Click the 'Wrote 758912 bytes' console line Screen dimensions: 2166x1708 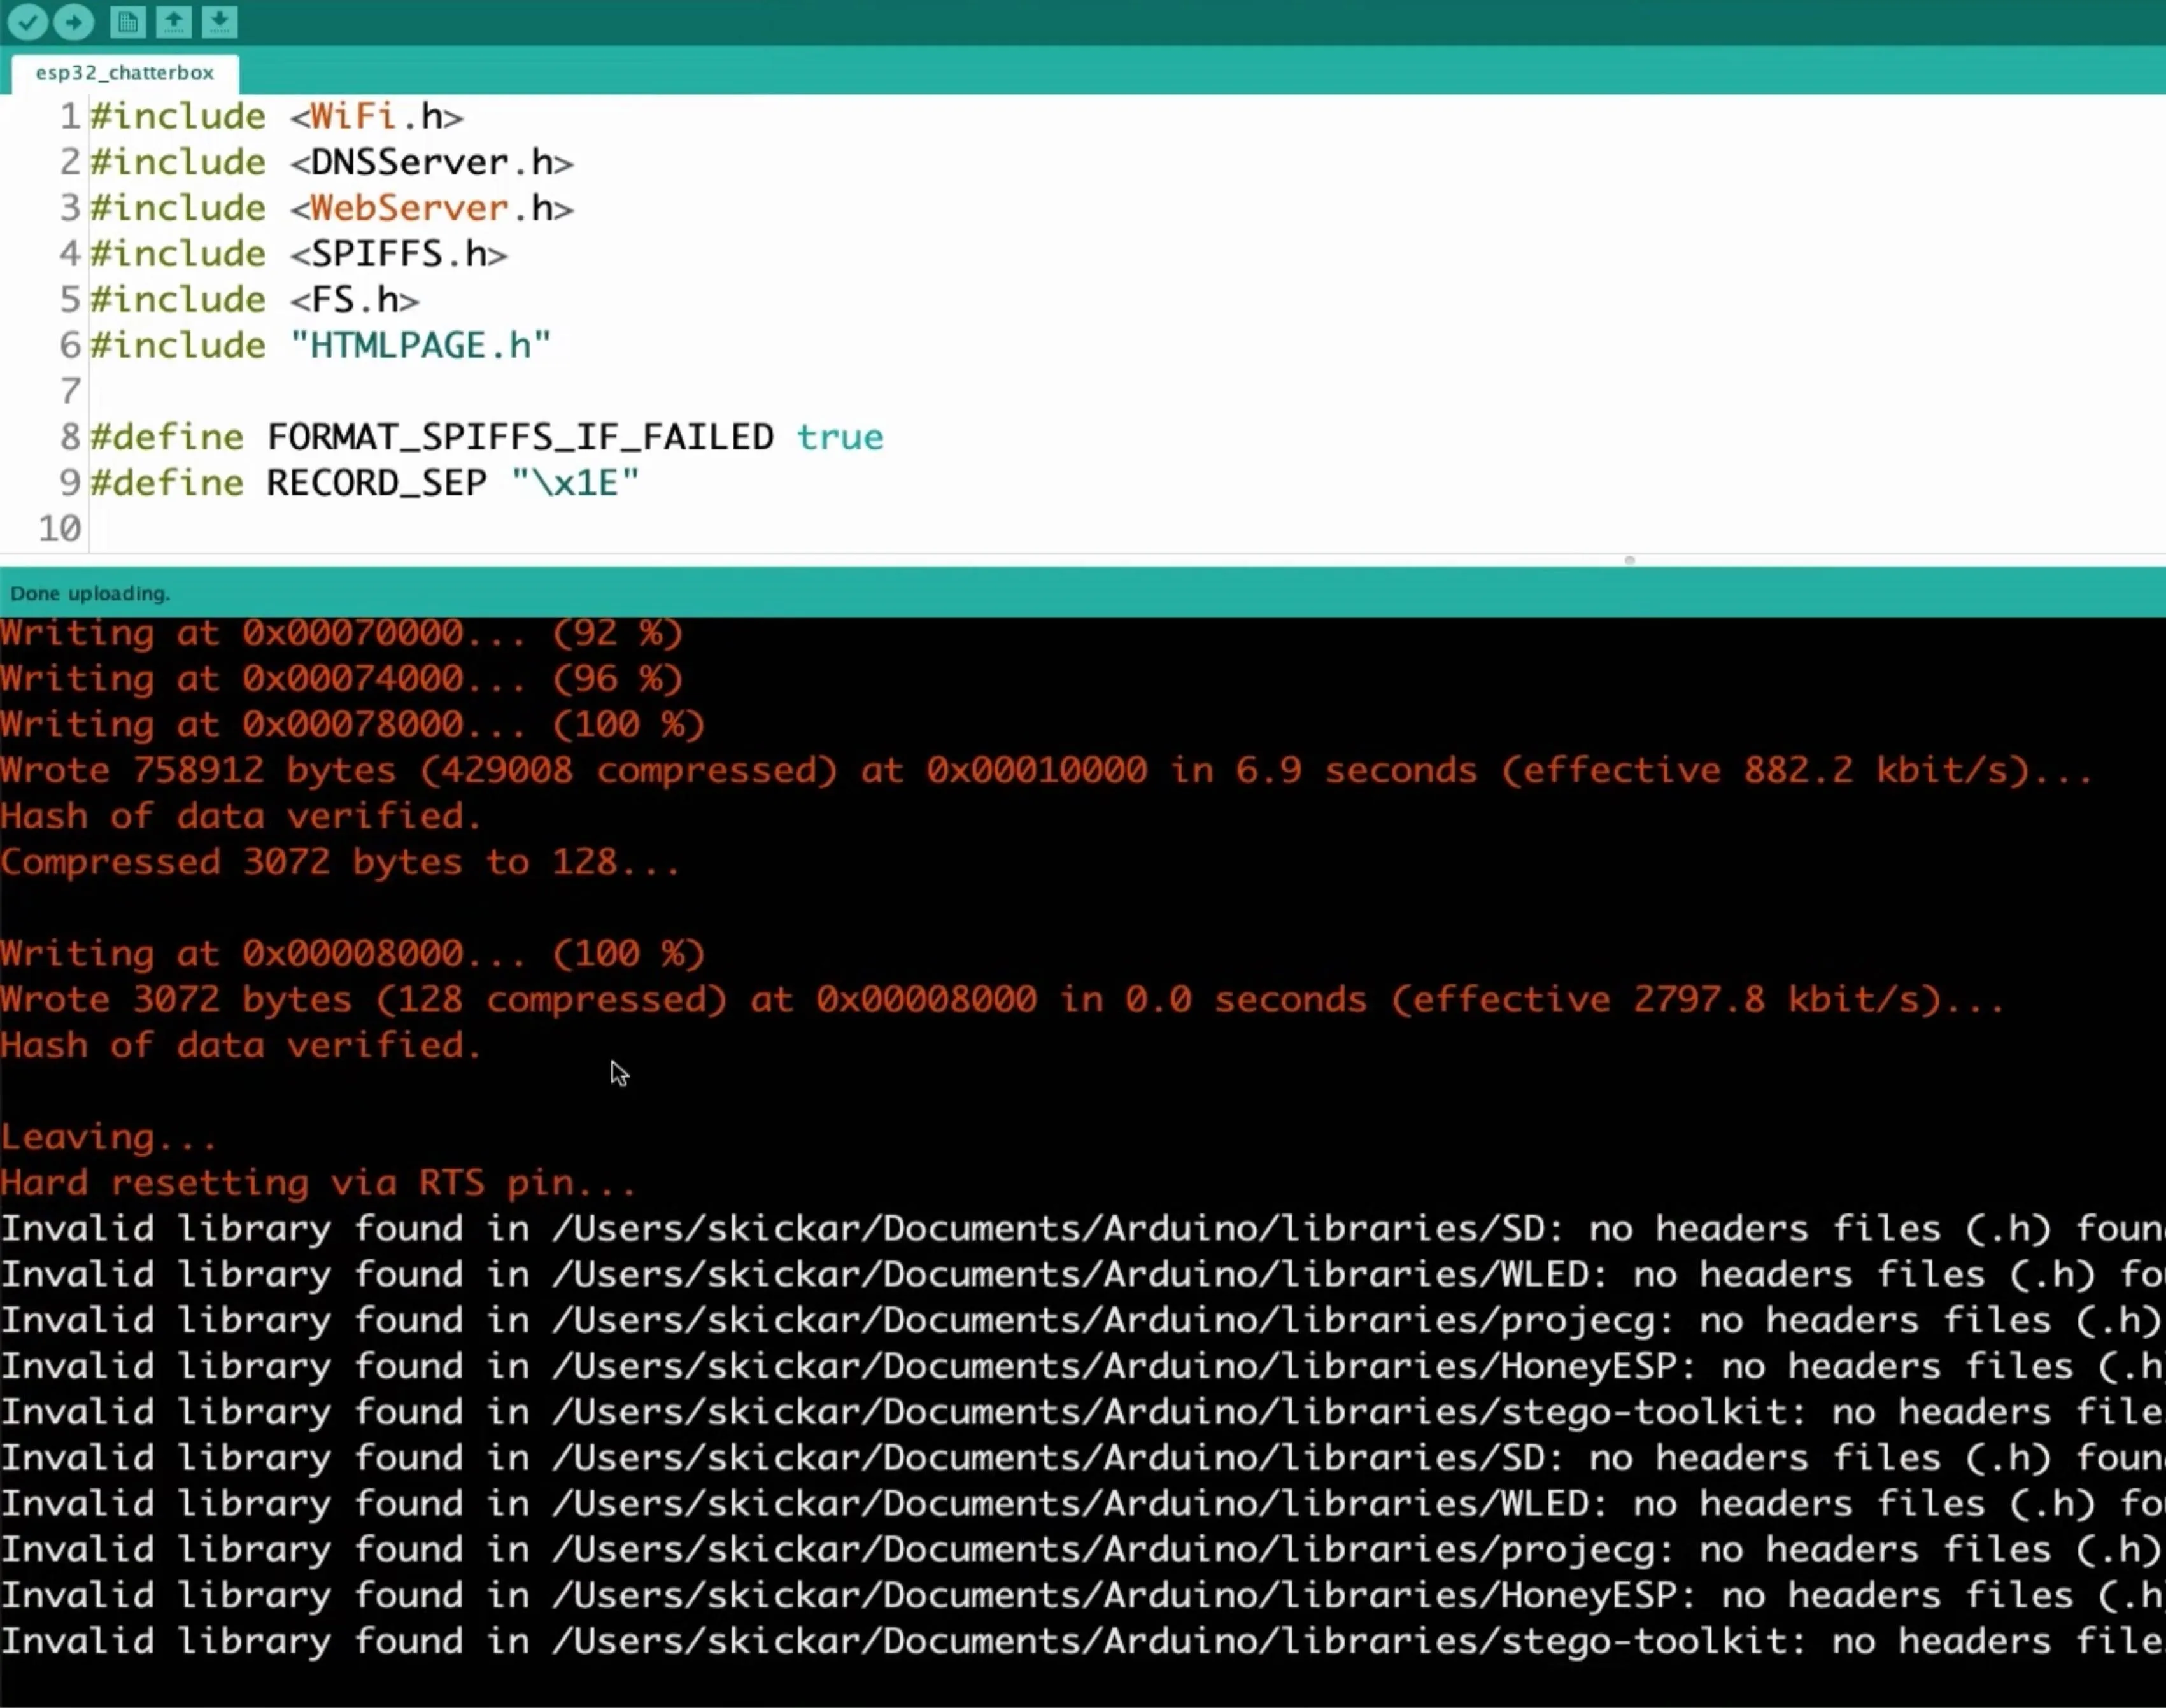1046,770
